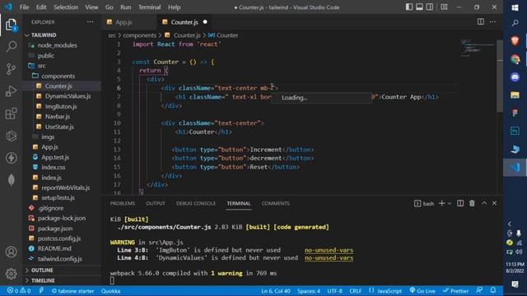Open the Selection menu
This screenshot has height=296, width=527.
click(66, 7)
